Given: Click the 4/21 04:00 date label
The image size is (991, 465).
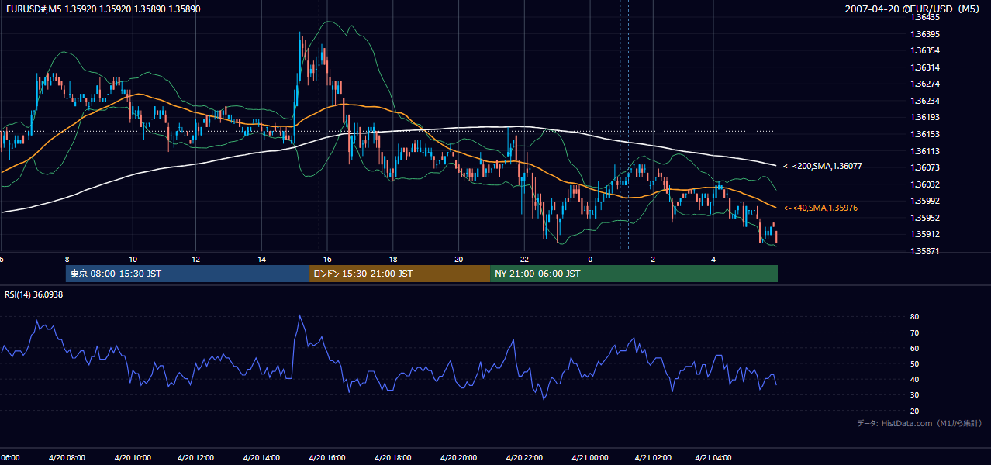Looking at the screenshot, I should pos(713,457).
